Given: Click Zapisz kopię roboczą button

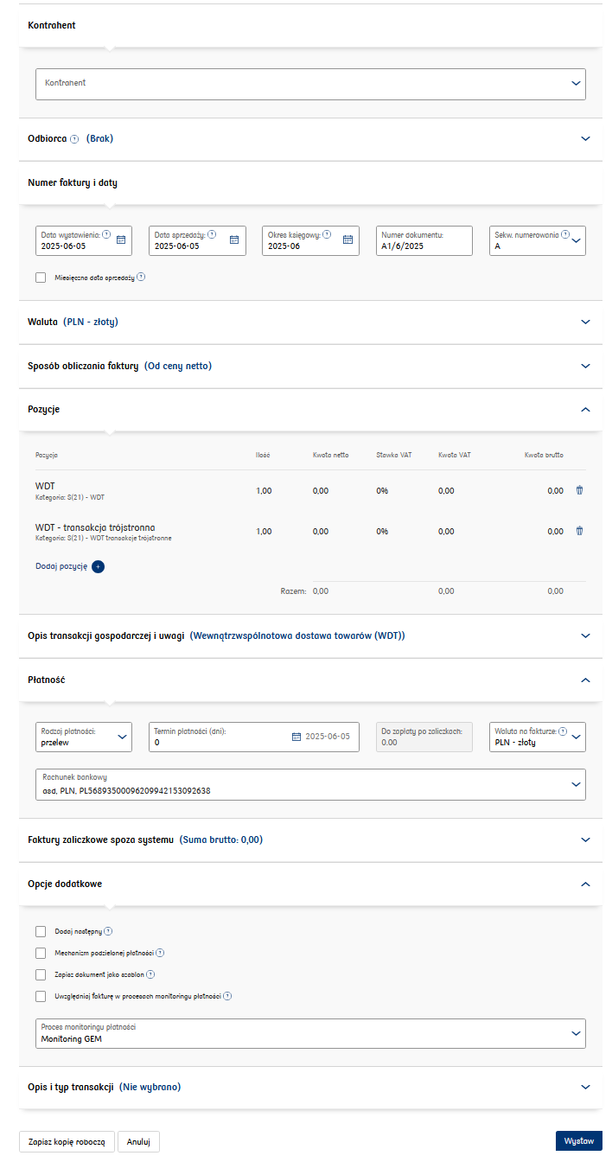Looking at the screenshot, I should coord(67,1141).
